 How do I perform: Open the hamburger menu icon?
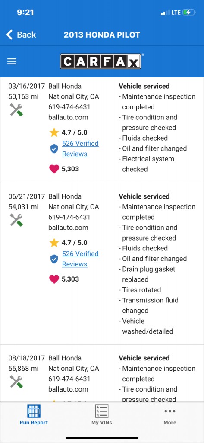click(x=12, y=61)
